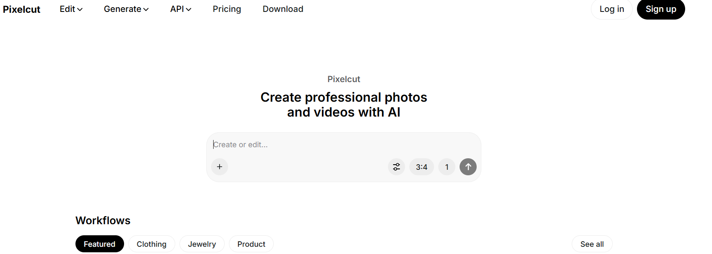The width and height of the screenshot is (712, 254).
Task: Show the Product workflows filter
Action: point(251,244)
